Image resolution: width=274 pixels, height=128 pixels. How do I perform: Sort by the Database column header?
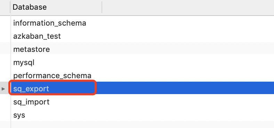point(56,7)
